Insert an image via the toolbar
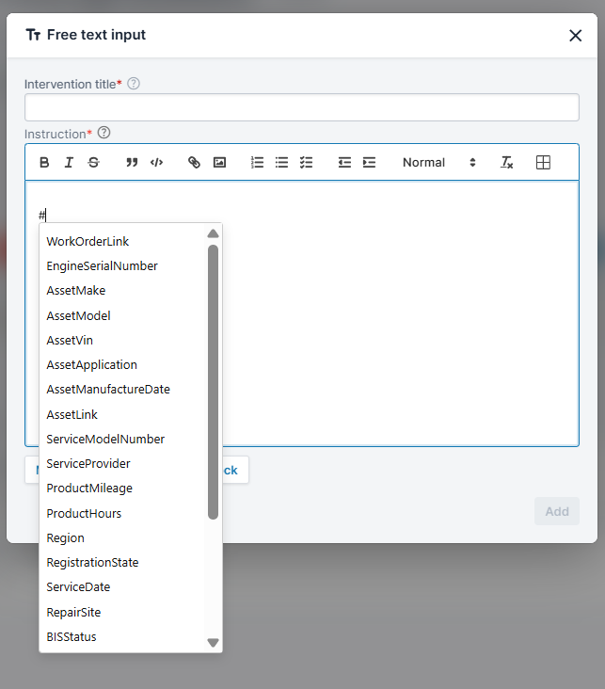Screen dimensions: 605x689 tap(219, 162)
